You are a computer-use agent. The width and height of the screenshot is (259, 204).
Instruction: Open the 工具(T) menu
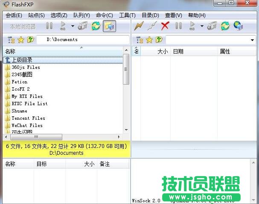(127, 15)
